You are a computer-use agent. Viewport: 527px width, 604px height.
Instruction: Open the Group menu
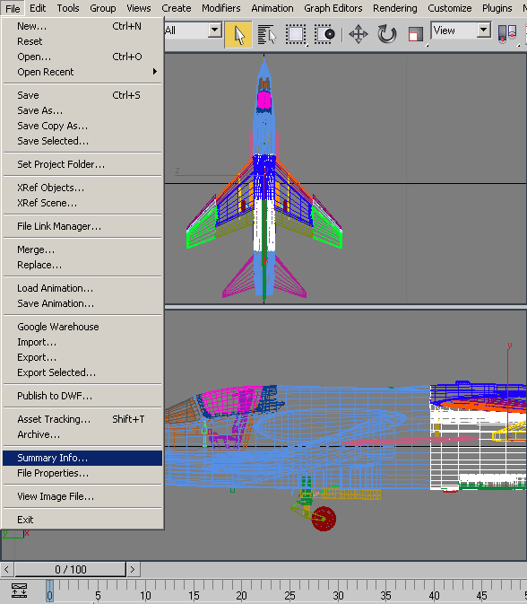[x=103, y=8]
